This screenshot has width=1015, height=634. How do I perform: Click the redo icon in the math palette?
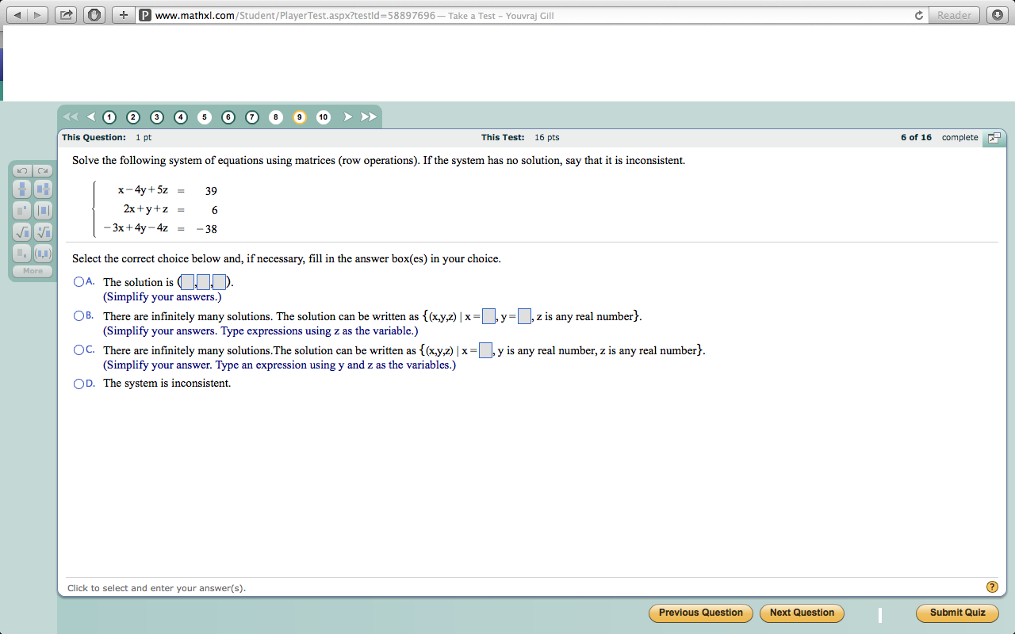coord(44,171)
